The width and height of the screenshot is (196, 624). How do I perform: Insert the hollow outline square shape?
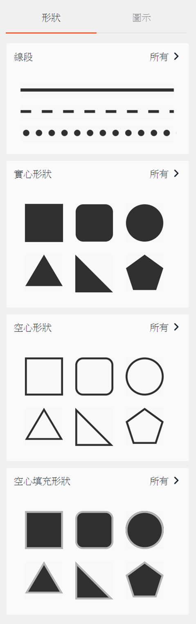[44, 376]
